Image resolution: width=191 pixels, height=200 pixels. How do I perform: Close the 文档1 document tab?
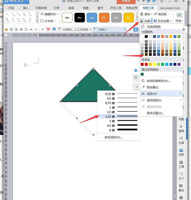pyautogui.click(x=125, y=29)
